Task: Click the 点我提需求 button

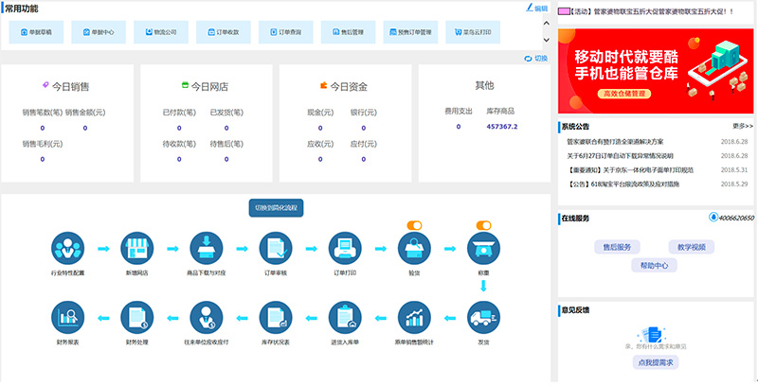Action: 656,362
